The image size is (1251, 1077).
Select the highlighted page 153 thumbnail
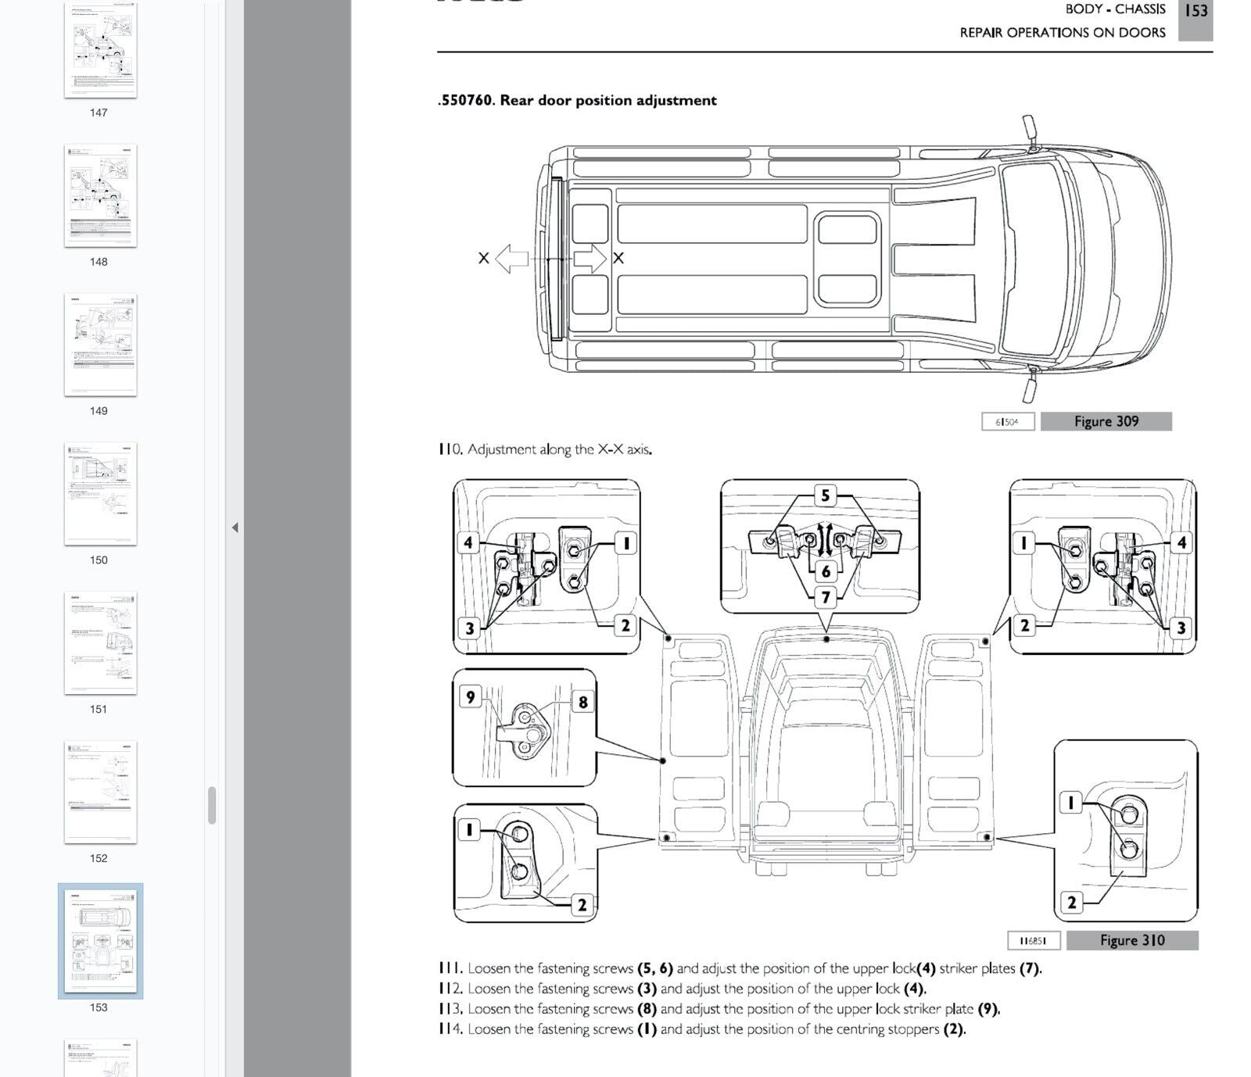(100, 941)
